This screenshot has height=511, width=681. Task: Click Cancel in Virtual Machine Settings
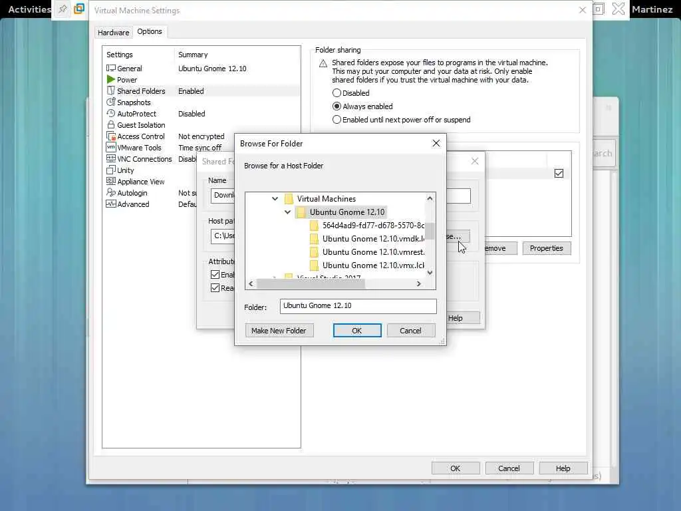(509, 468)
